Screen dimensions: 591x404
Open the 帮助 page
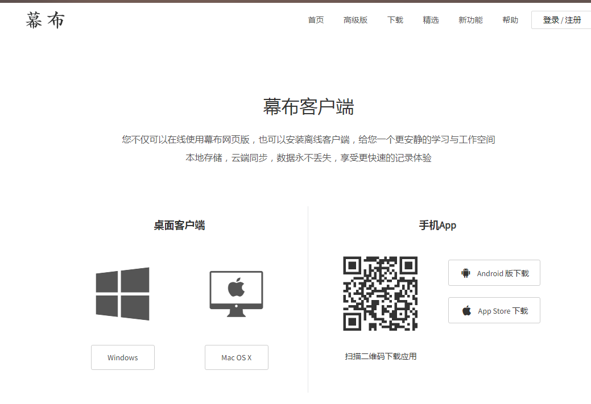[x=510, y=19]
